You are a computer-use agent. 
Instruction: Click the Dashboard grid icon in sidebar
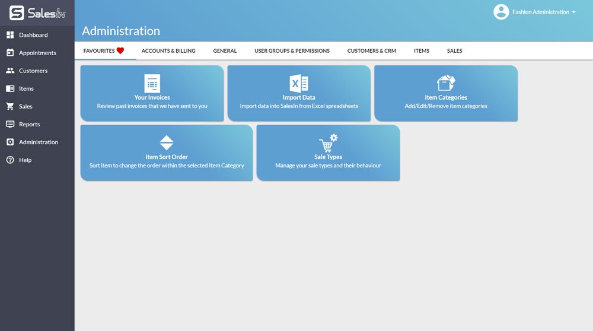pos(10,35)
